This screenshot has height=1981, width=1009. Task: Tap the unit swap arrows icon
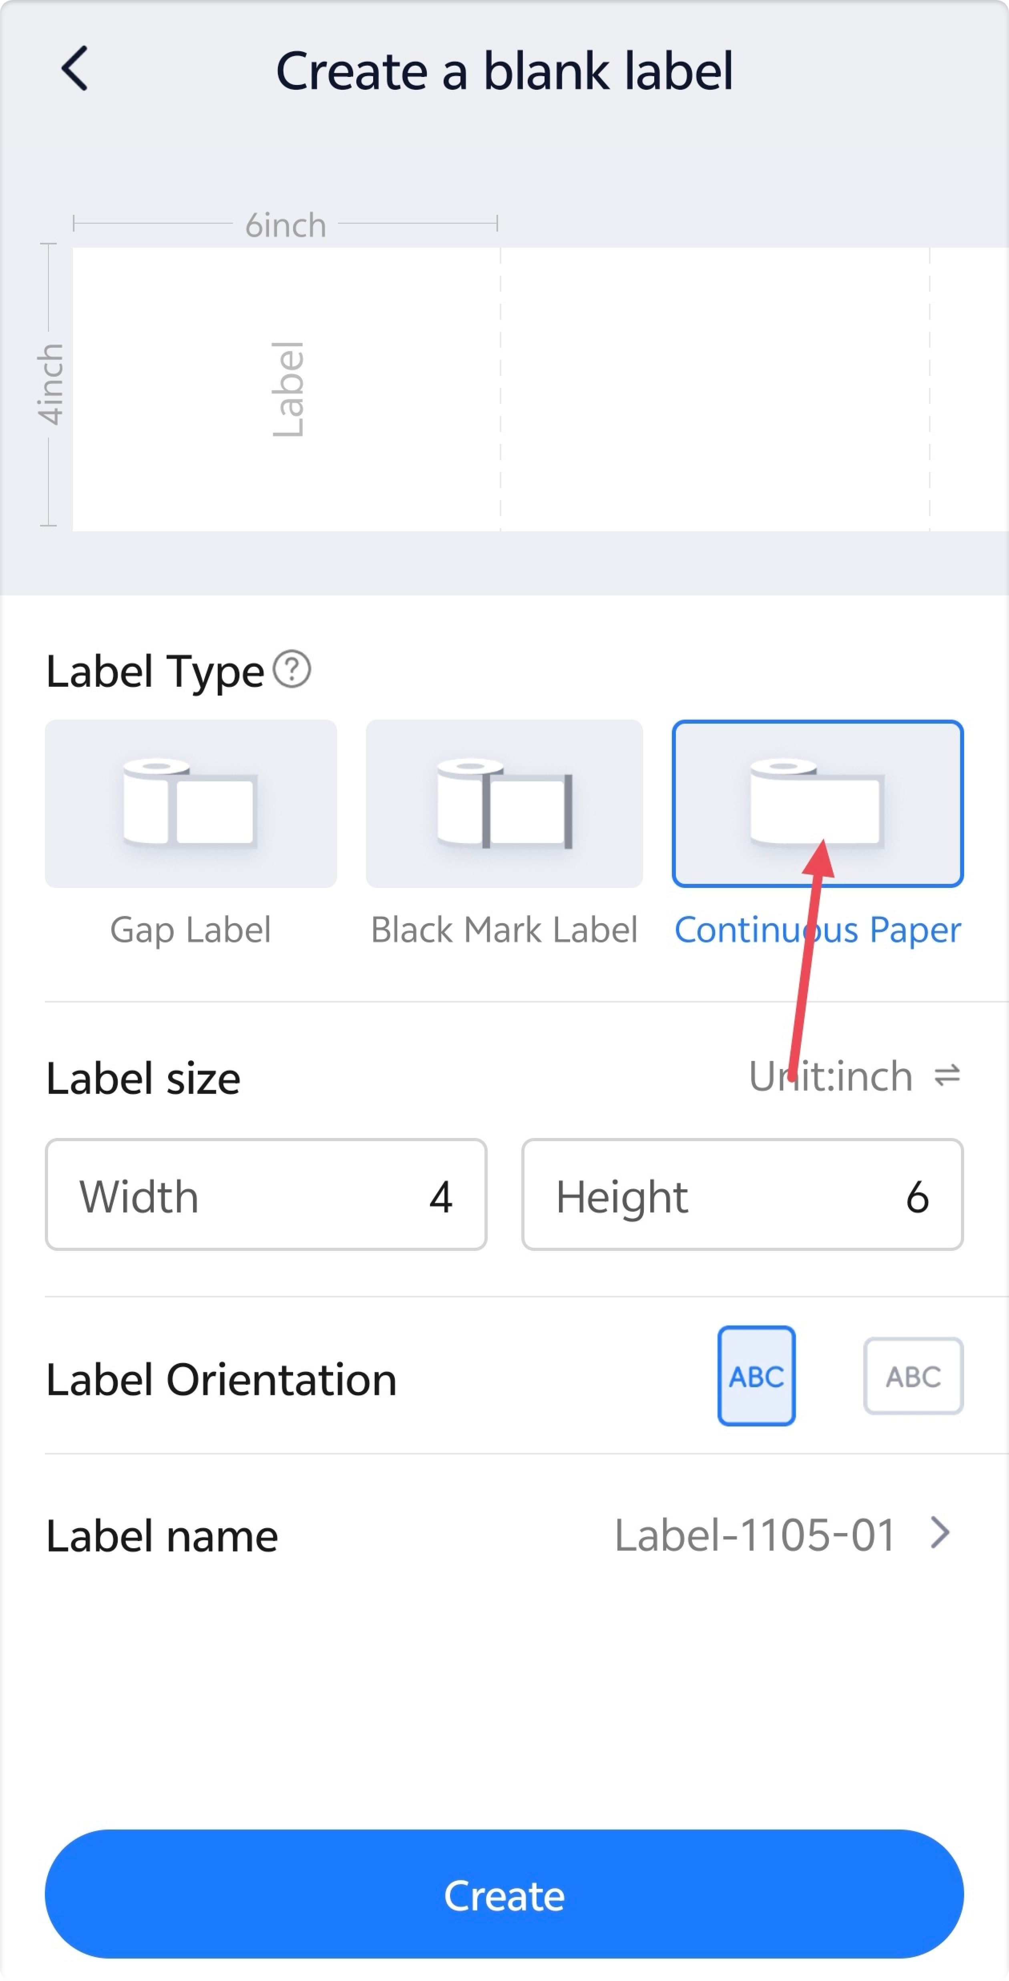(x=947, y=1075)
